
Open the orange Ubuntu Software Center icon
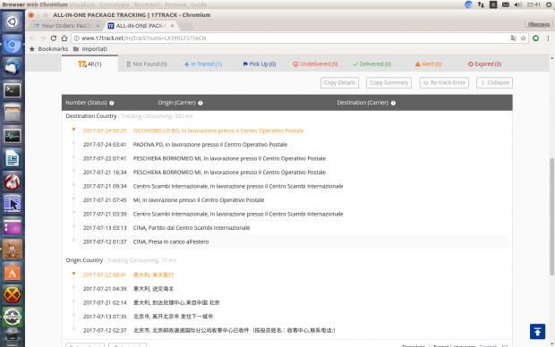pyautogui.click(x=13, y=273)
